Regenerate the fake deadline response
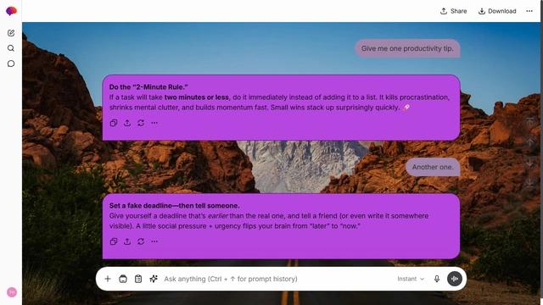Image resolution: width=543 pixels, height=305 pixels. point(141,241)
